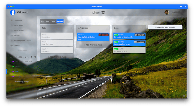This screenshot has width=194, height=107.
Task: Click the In Progress bucket title
Action: click(x=83, y=28)
